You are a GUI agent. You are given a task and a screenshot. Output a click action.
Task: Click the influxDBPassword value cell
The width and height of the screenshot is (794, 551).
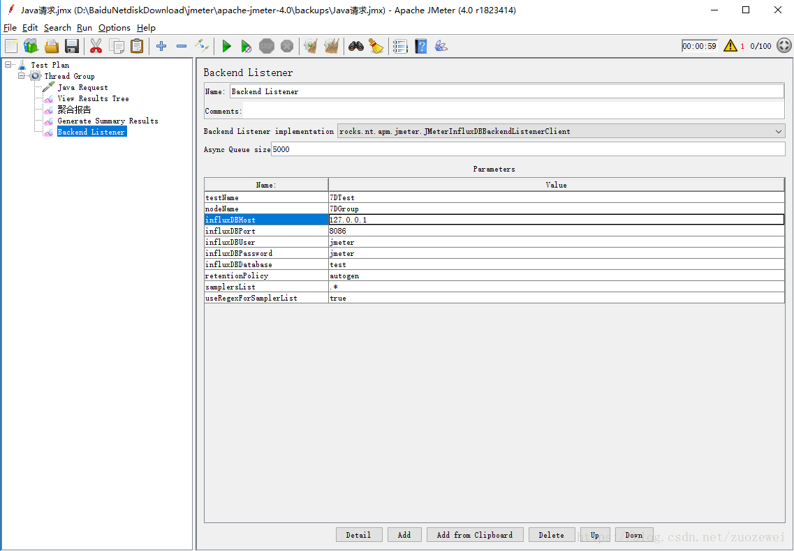(x=556, y=253)
